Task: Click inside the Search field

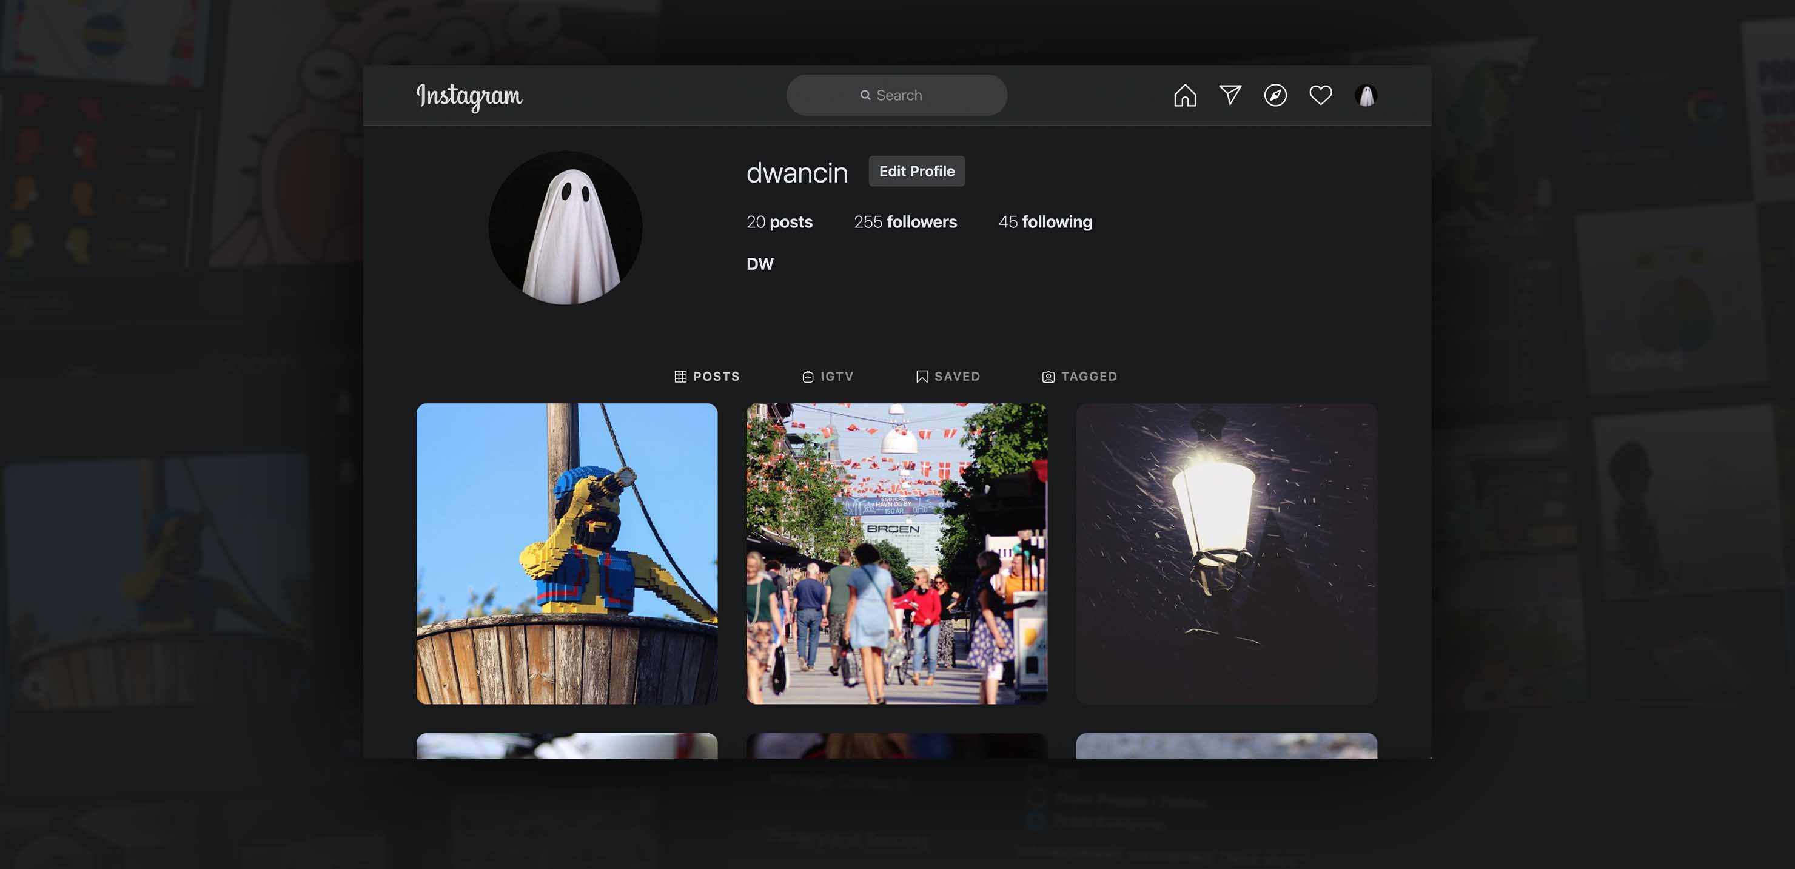Action: click(x=896, y=95)
